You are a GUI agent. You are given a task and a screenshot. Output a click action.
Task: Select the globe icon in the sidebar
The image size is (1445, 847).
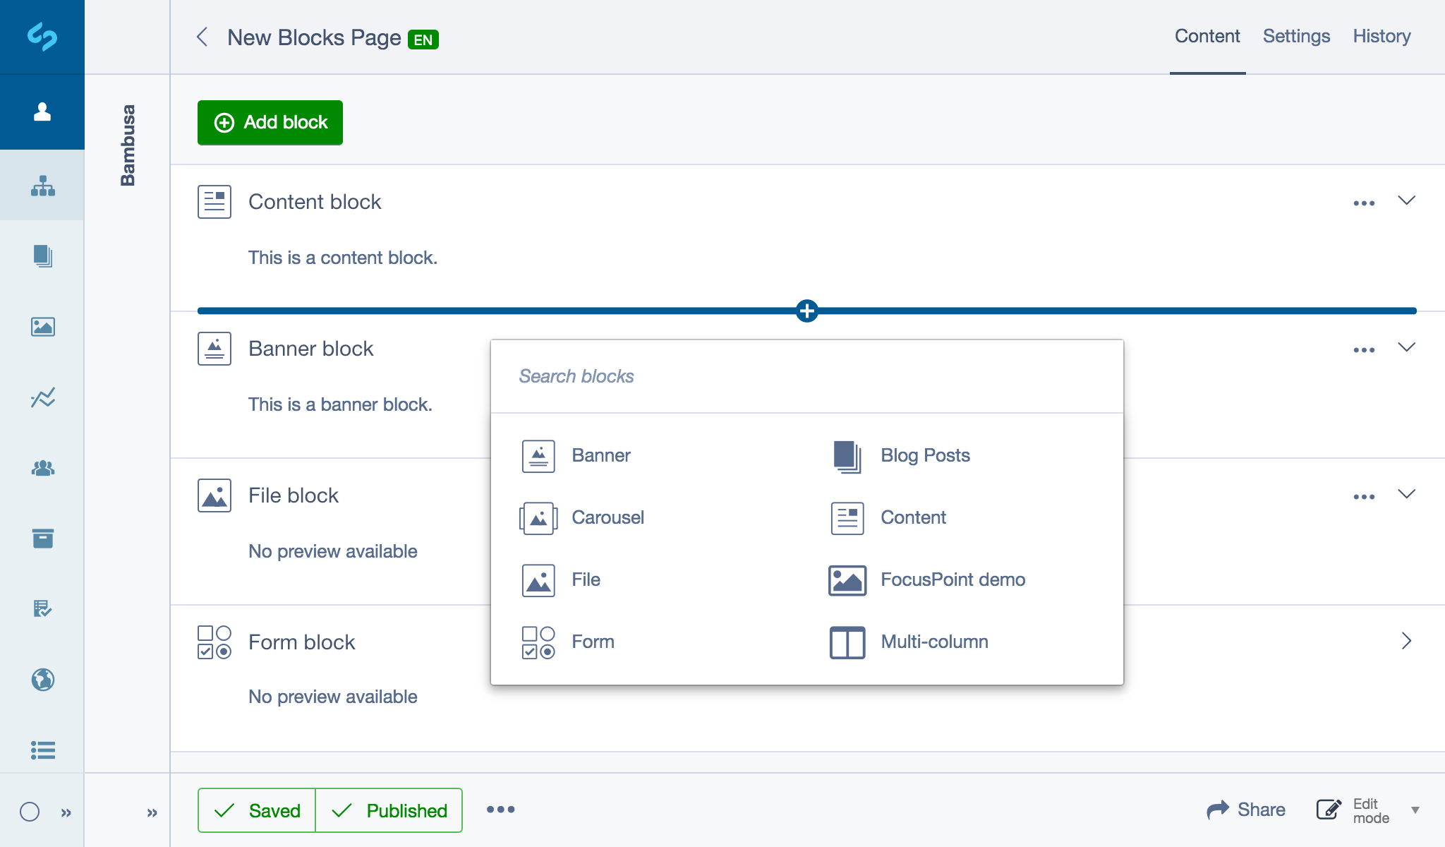pos(42,680)
